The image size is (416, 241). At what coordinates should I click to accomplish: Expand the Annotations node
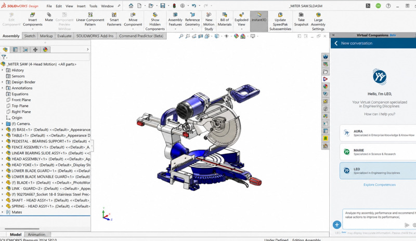coord(3,88)
